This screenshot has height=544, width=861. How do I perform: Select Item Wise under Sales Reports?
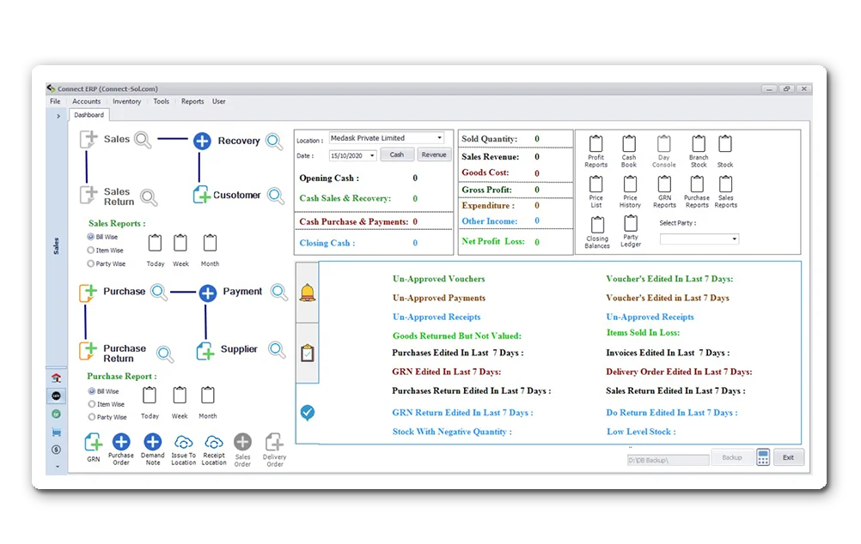point(90,250)
